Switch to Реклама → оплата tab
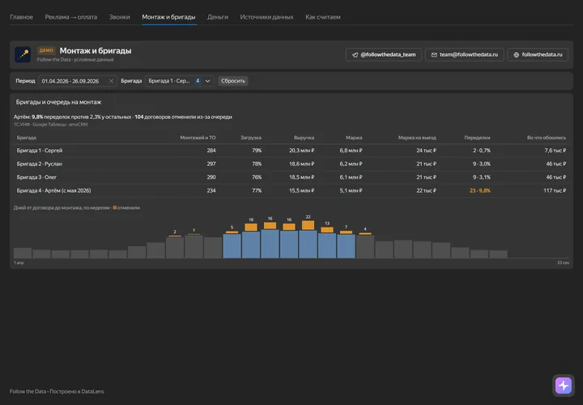 point(71,17)
